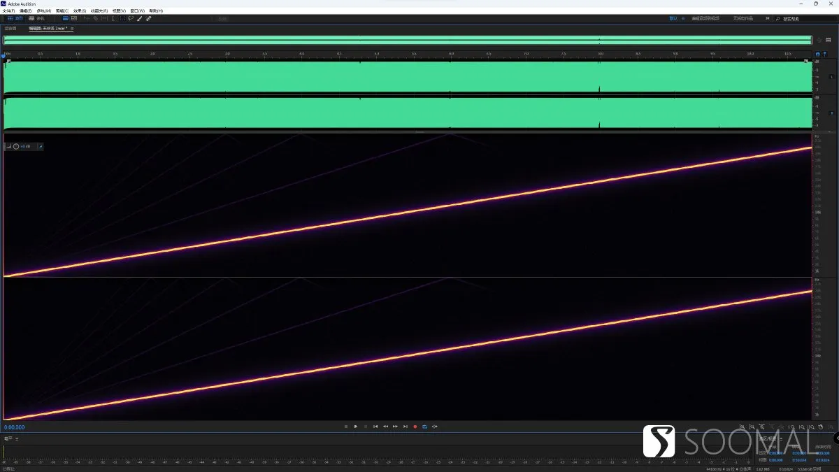Image resolution: width=839 pixels, height=472 pixels.
Task: Toggle the left channel enable button
Action: (x=831, y=77)
